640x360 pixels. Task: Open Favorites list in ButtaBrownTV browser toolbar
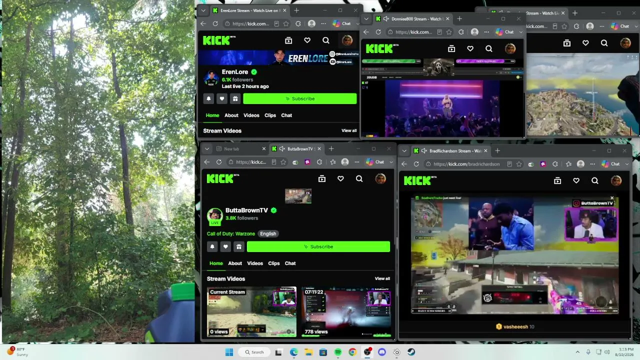[332, 162]
